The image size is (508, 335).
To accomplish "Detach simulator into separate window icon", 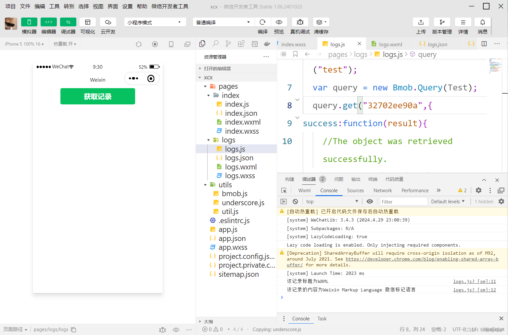I will tap(187, 44).
